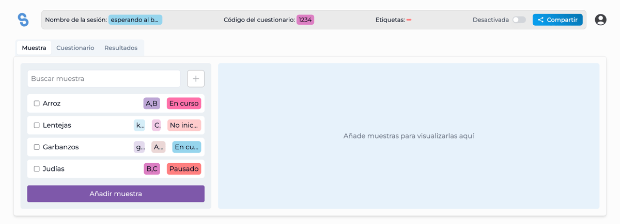Open the user profile avatar icon

click(x=600, y=20)
